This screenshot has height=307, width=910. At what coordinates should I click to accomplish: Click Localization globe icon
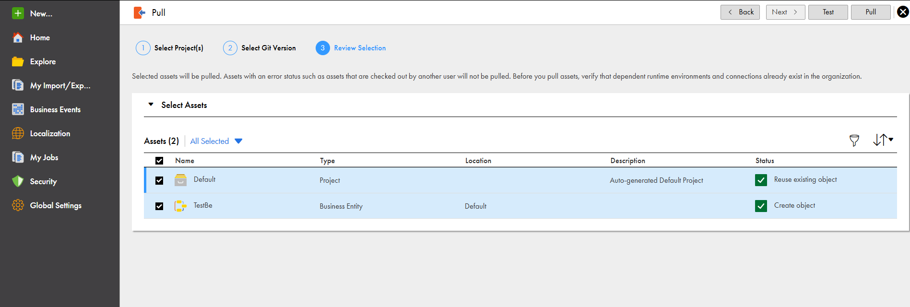point(18,133)
